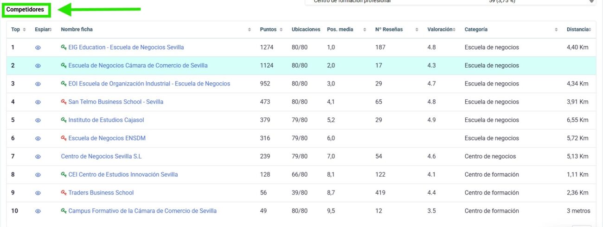This screenshot has height=227, width=603.
Task: Sort by the Pos. media column
Action: point(346,29)
